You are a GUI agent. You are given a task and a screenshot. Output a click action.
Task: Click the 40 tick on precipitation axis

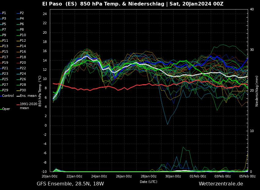pyautogui.click(x=252, y=9)
